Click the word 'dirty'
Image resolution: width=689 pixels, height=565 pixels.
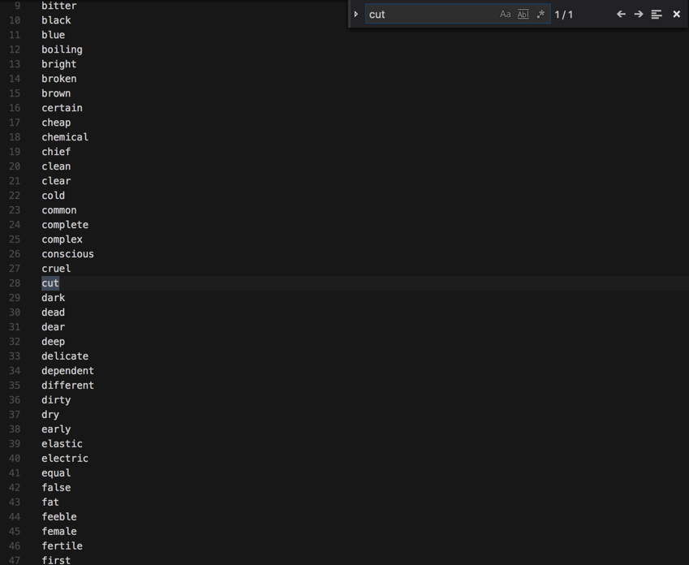pyautogui.click(x=56, y=399)
